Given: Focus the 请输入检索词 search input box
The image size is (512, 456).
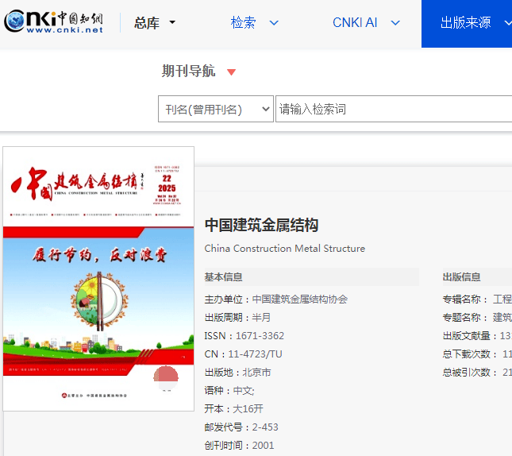Looking at the screenshot, I should [x=393, y=109].
